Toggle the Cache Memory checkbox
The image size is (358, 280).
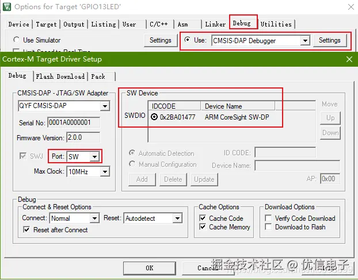[203, 227]
